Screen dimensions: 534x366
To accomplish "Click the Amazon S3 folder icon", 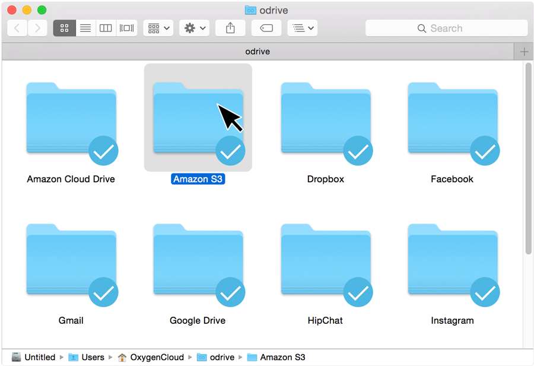I will point(198,118).
